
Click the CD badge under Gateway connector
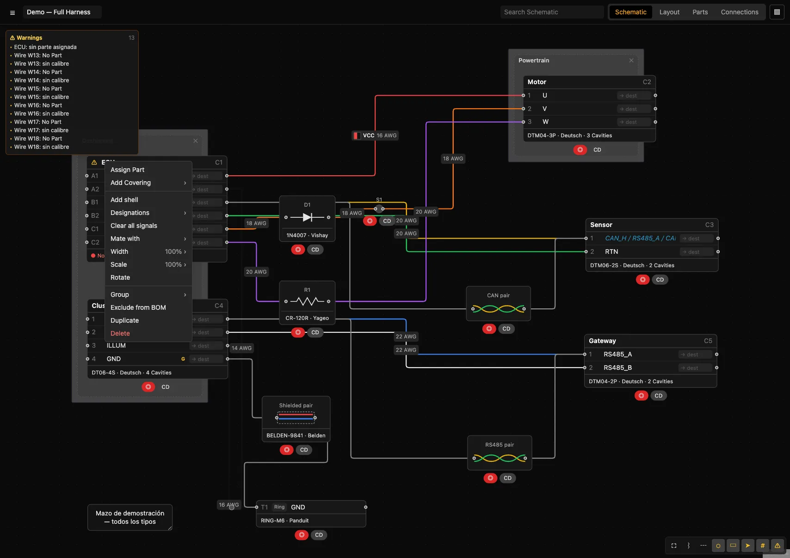click(658, 396)
